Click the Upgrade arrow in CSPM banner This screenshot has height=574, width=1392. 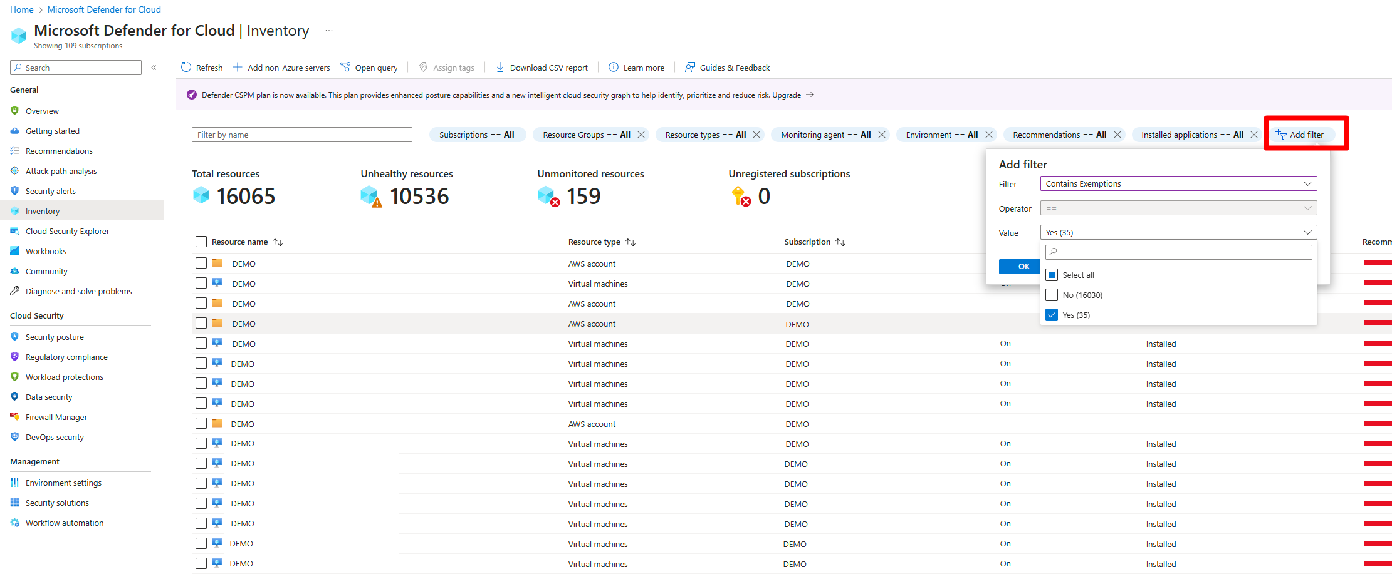(x=810, y=95)
